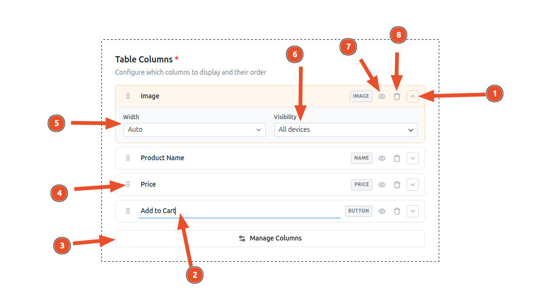Viewport: 534px width, 300px height.
Task: Grab the Price row drag handle
Action: [127, 184]
